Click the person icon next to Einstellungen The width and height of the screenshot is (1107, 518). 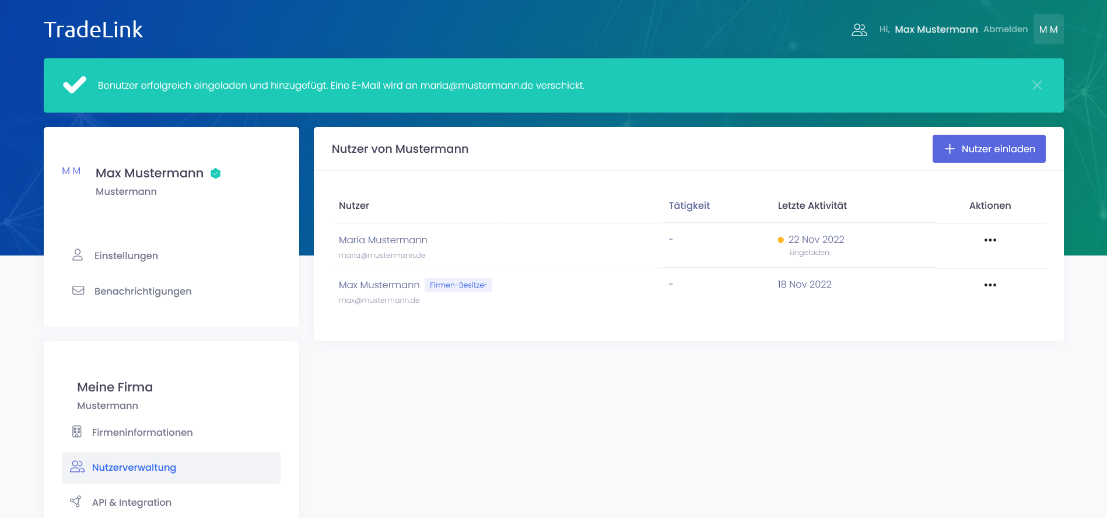[78, 255]
